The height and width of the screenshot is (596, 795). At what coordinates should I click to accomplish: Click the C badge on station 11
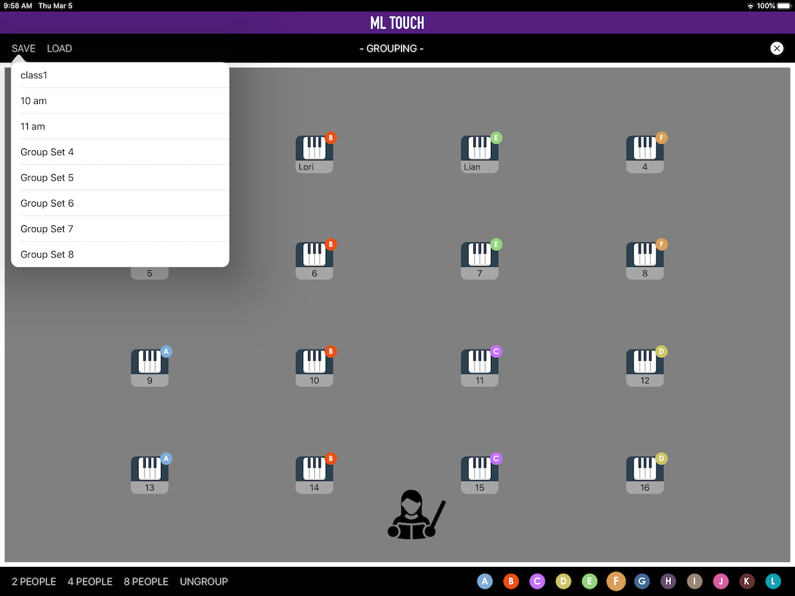tap(496, 352)
